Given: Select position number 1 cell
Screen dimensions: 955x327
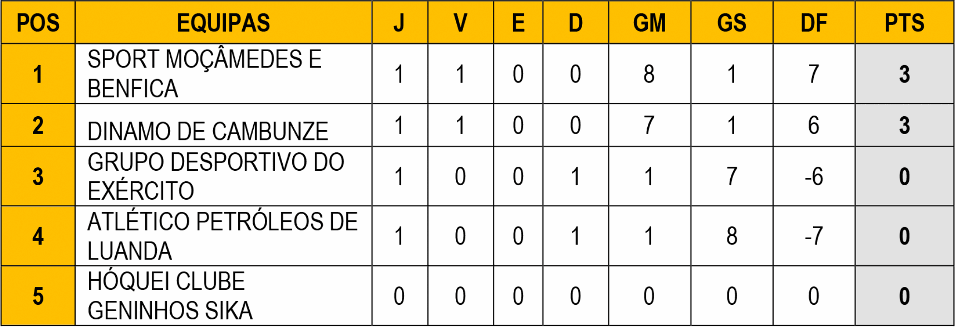Looking at the screenshot, I should (x=38, y=74).
